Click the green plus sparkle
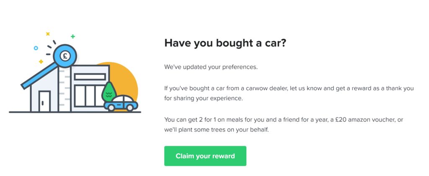This screenshot has height=176, width=429. (73, 36)
